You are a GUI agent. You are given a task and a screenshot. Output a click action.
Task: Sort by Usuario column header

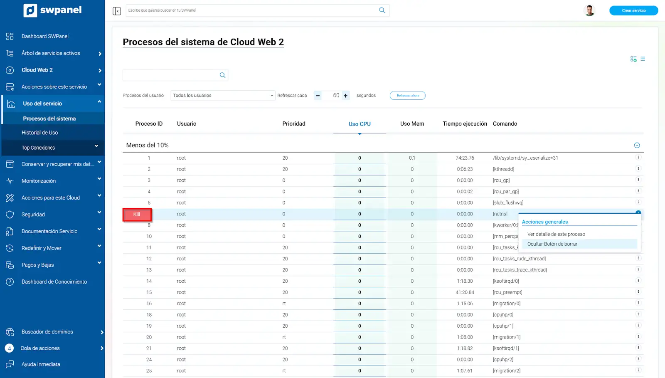tap(187, 124)
